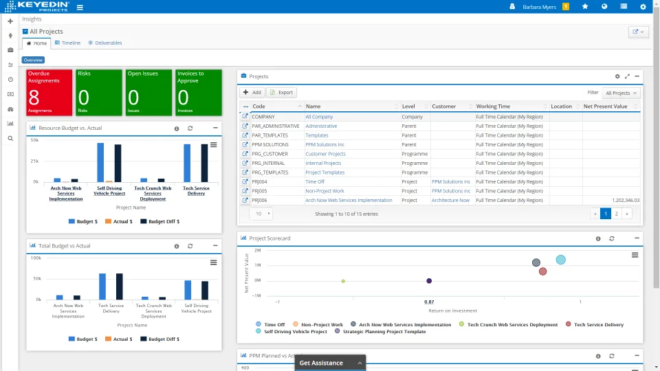Switch to the Home tab
This screenshot has width=660, height=371.
coord(36,43)
